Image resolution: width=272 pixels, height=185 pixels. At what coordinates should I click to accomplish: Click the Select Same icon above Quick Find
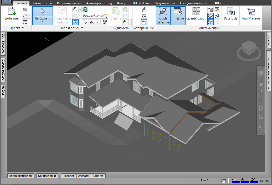(75, 9)
